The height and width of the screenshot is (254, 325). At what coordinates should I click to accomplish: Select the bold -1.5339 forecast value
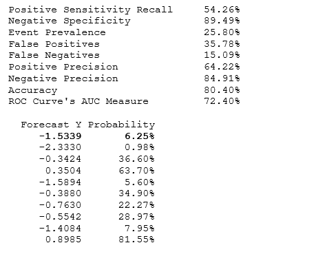click(x=61, y=136)
